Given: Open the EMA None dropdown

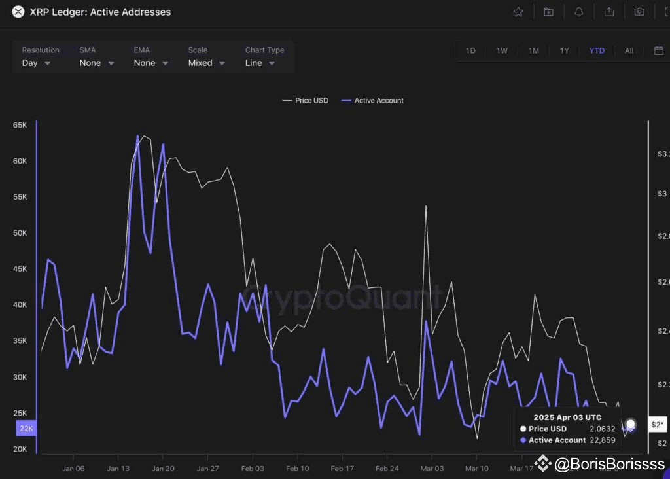Looking at the screenshot, I should pos(151,63).
